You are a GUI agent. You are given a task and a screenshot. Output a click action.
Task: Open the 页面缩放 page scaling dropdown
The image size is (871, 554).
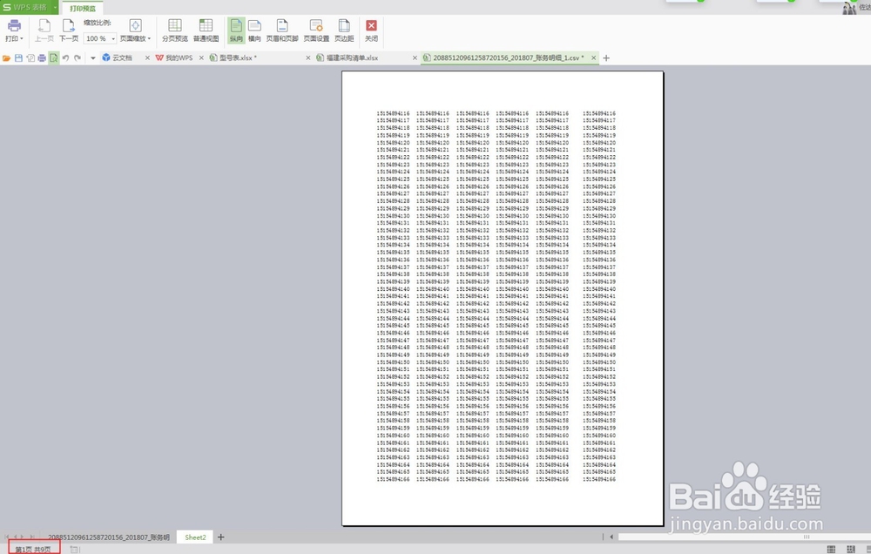point(135,30)
